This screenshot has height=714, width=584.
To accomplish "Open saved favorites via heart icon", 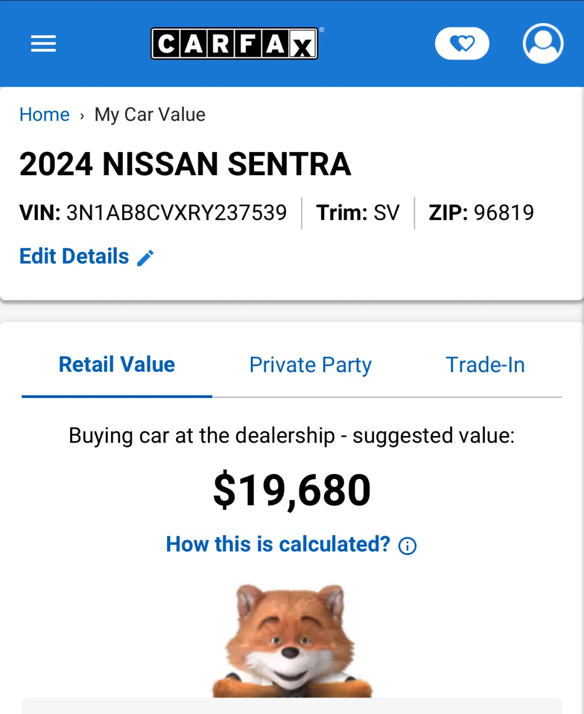I will tap(462, 43).
